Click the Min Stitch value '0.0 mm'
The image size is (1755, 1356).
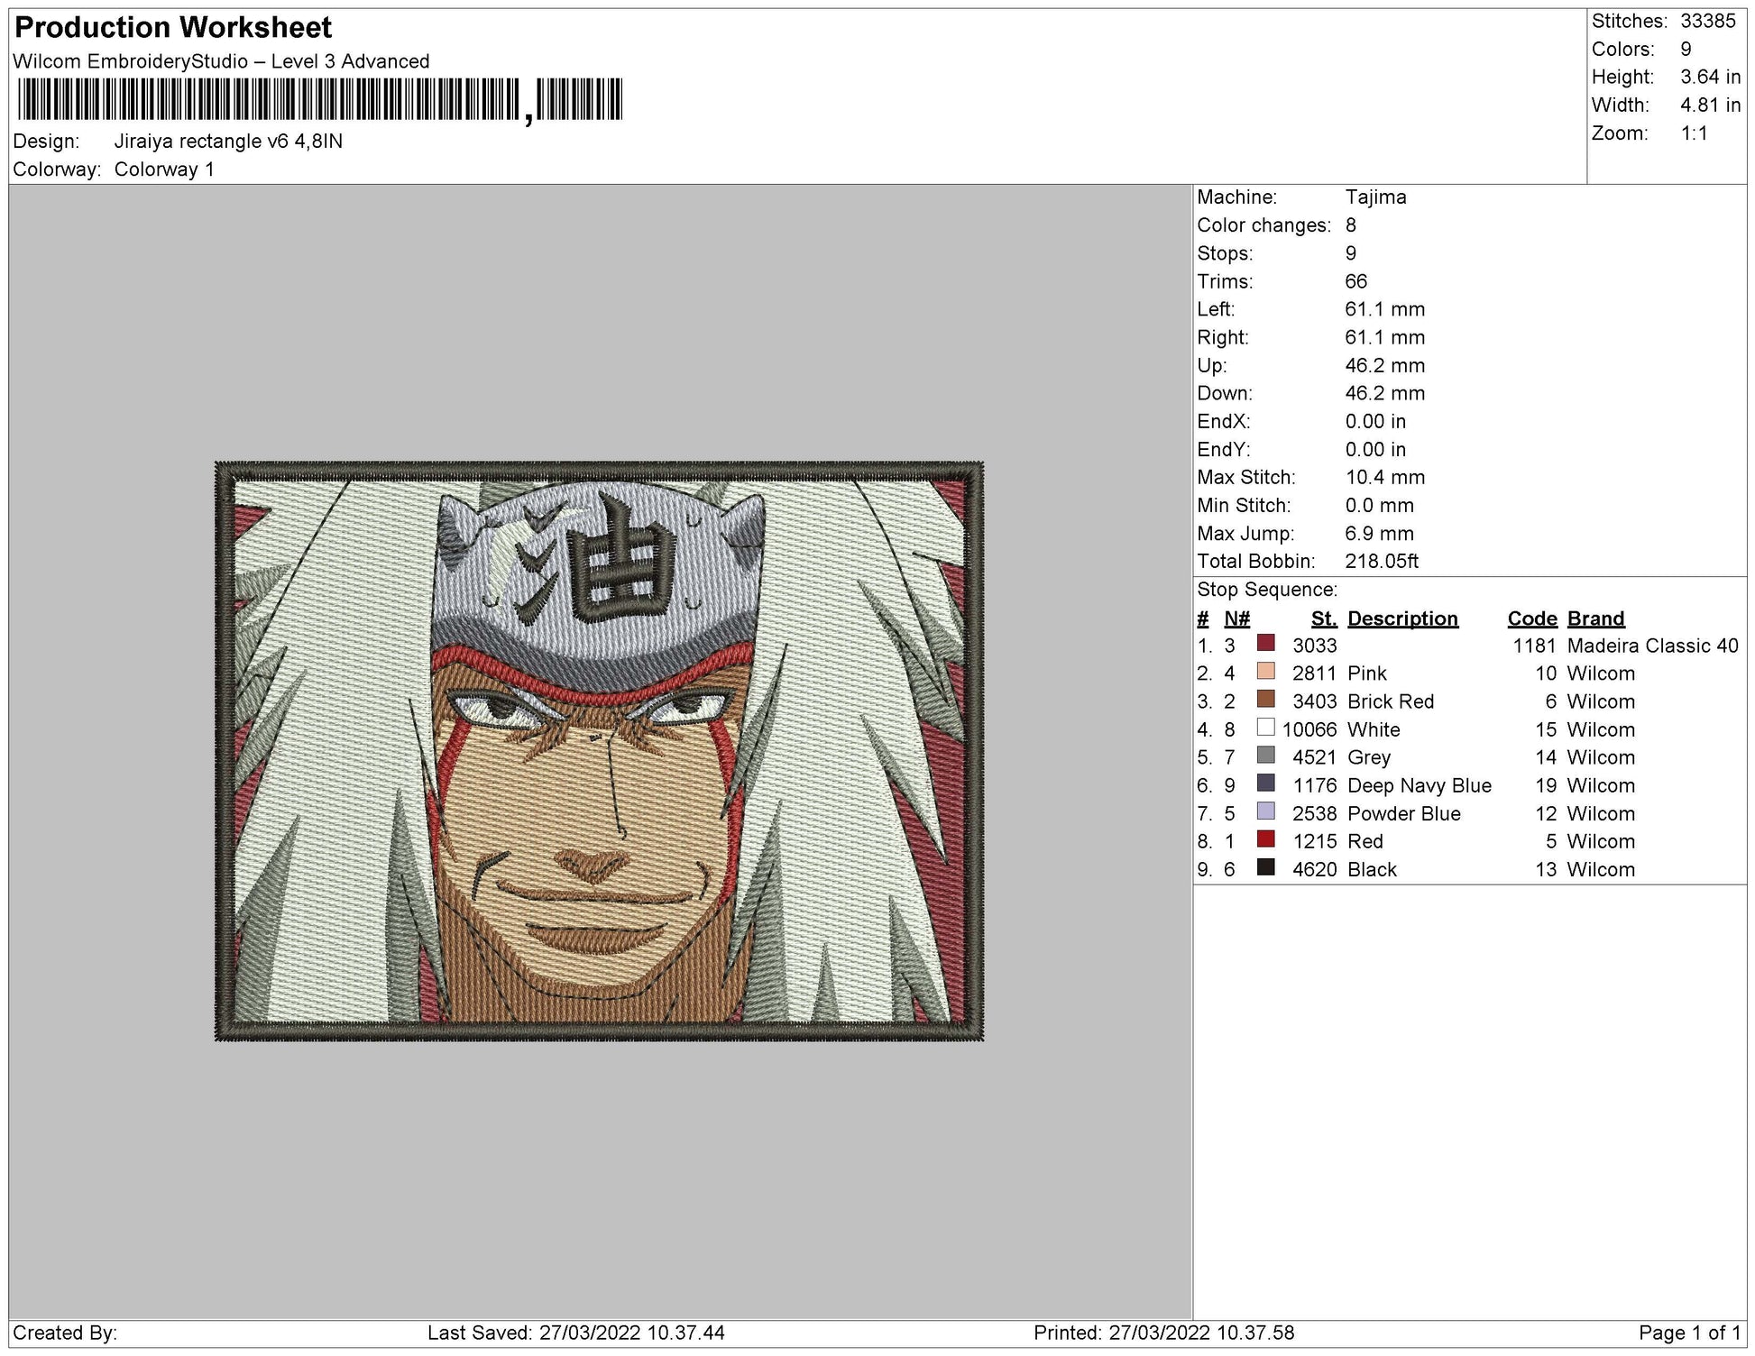click(1379, 505)
